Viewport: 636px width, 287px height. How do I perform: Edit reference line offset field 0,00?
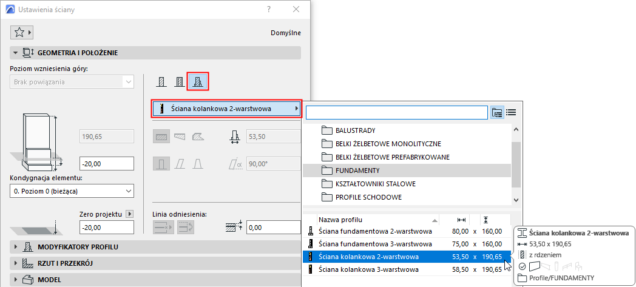click(273, 228)
